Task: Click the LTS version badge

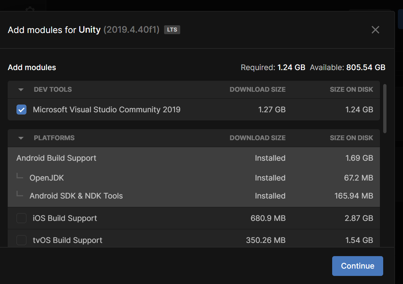Action: pos(172,30)
